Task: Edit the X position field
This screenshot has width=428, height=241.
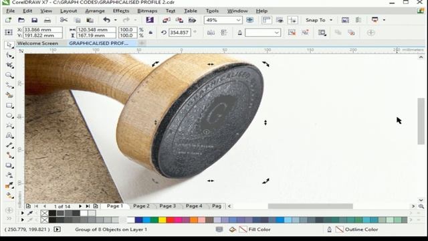Action: click(x=43, y=29)
